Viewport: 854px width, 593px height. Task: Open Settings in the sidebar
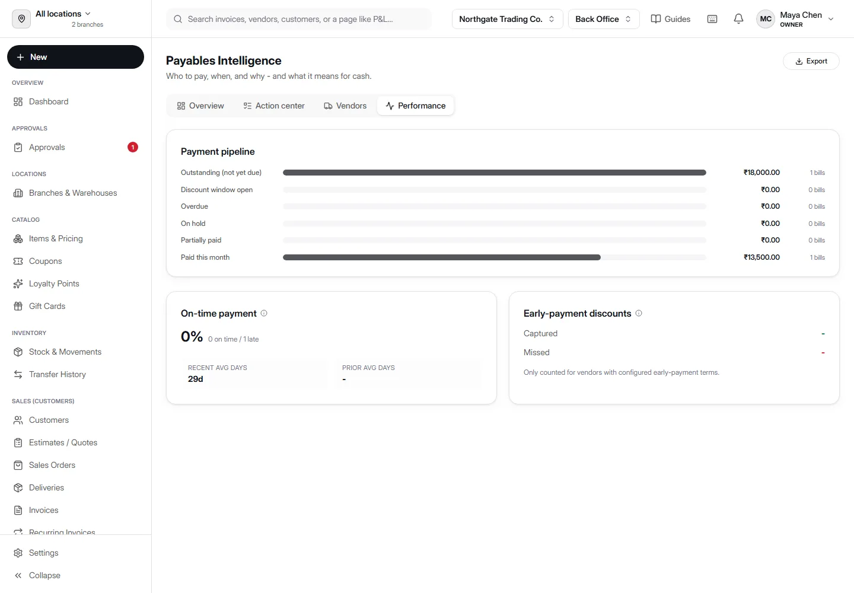click(x=75, y=553)
